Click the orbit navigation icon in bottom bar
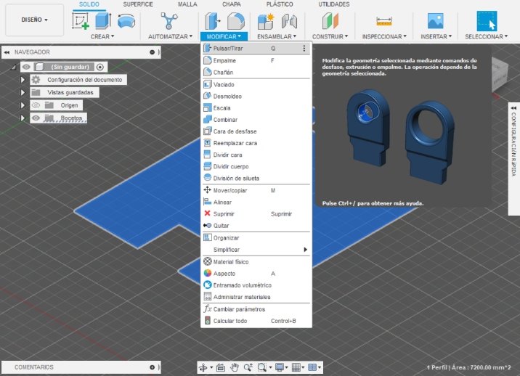Viewport: 520px width, 376px height. (x=203, y=367)
